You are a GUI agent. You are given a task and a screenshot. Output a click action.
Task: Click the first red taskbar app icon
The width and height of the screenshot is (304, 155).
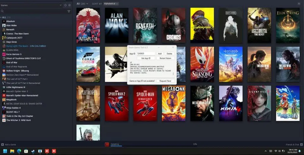click(x=47, y=151)
